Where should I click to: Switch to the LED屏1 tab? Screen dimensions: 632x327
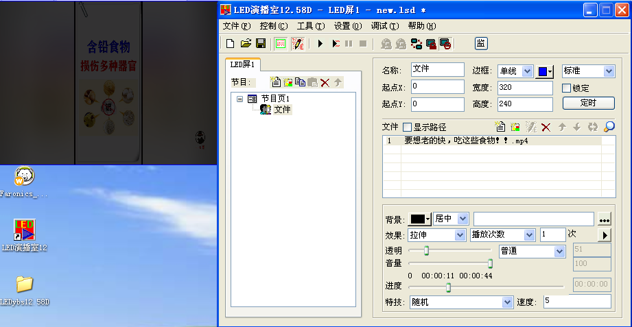pyautogui.click(x=243, y=64)
